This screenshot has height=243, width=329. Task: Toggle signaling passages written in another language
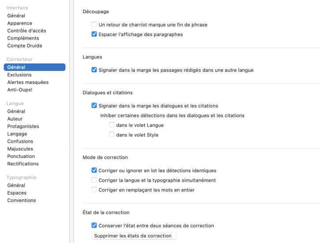(94, 70)
